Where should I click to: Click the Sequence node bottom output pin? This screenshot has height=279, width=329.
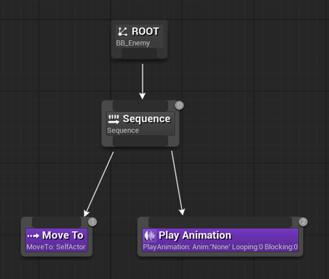pos(140,141)
